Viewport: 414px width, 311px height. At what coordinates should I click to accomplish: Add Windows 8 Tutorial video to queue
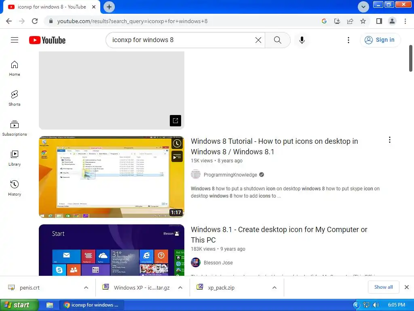[x=177, y=156]
